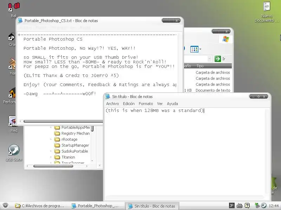Click the StartupManager folder icon

pyautogui.click(x=57, y=145)
